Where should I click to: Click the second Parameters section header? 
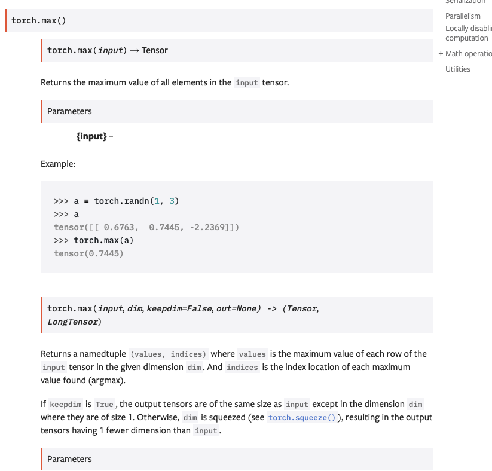coord(70,459)
